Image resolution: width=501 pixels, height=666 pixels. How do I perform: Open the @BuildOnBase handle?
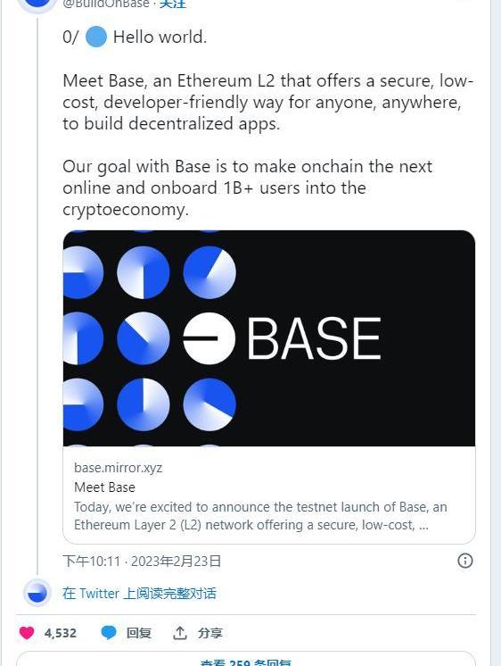tap(105, 4)
